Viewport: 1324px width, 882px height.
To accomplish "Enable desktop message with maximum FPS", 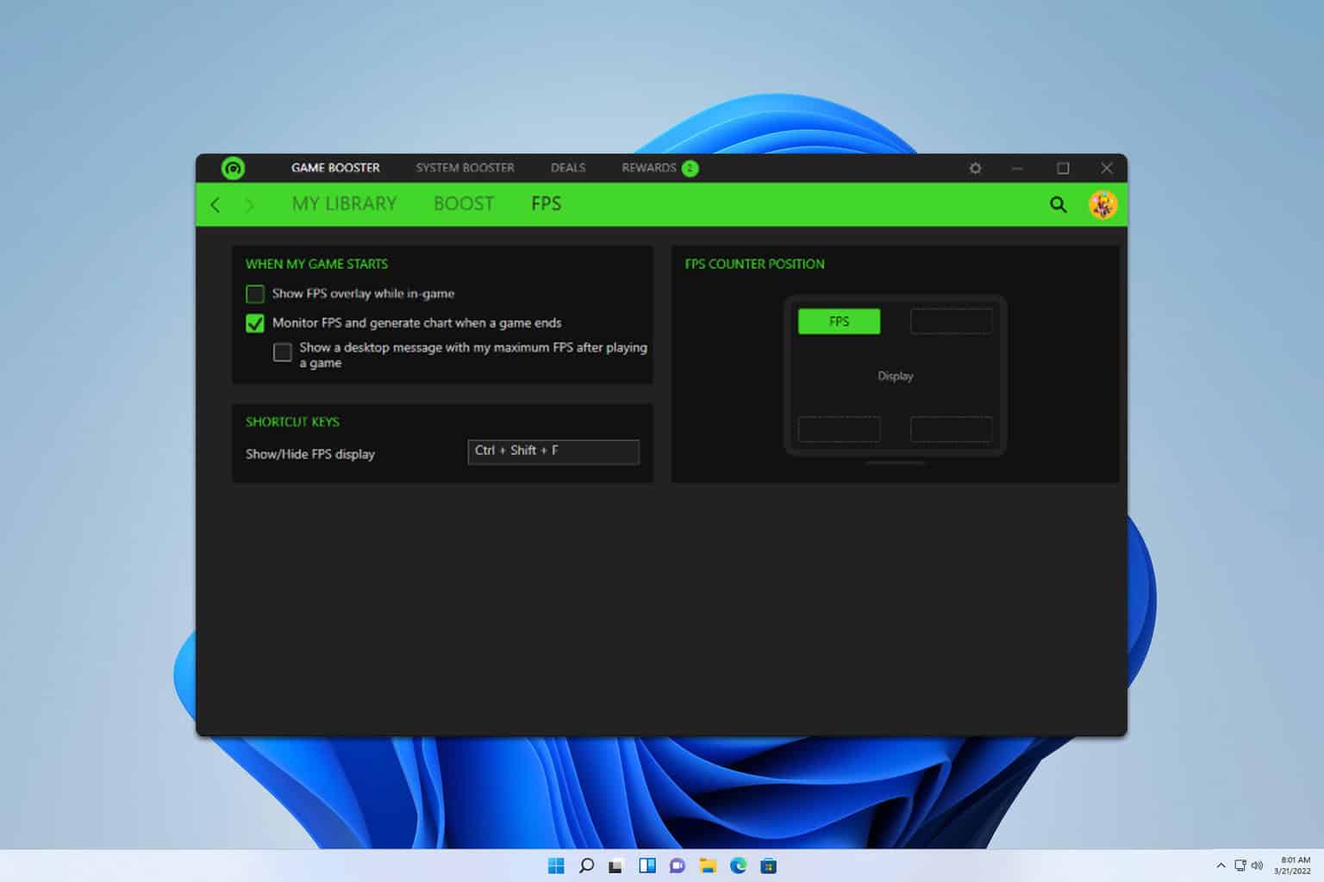I will click(282, 352).
